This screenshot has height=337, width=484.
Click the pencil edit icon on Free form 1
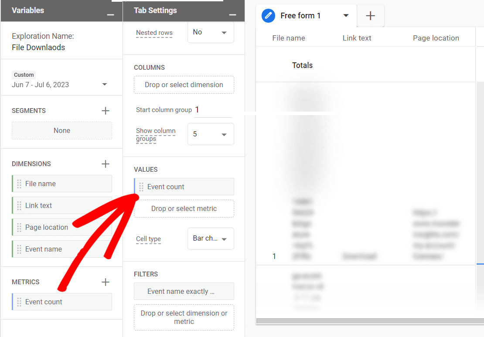pyautogui.click(x=268, y=15)
